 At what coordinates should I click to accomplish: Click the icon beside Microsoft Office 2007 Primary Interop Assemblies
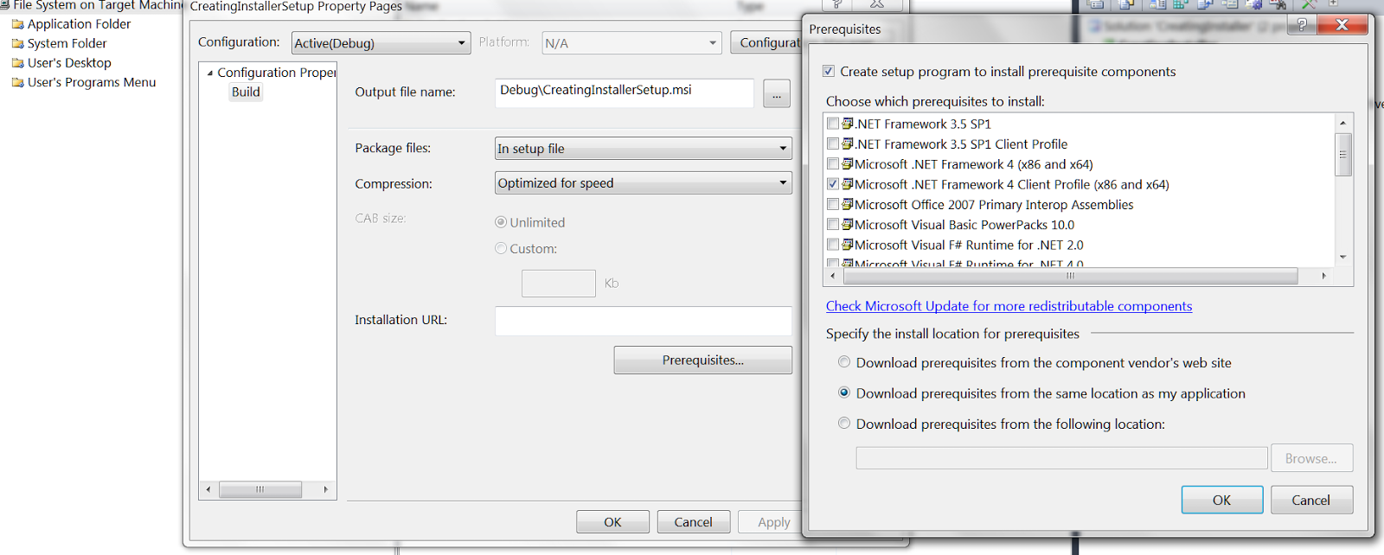(848, 205)
